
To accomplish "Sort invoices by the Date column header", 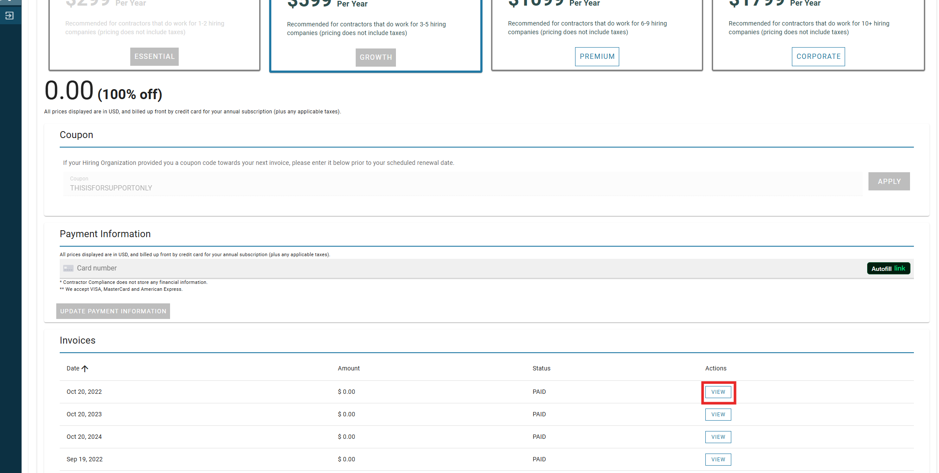I will [73, 369].
